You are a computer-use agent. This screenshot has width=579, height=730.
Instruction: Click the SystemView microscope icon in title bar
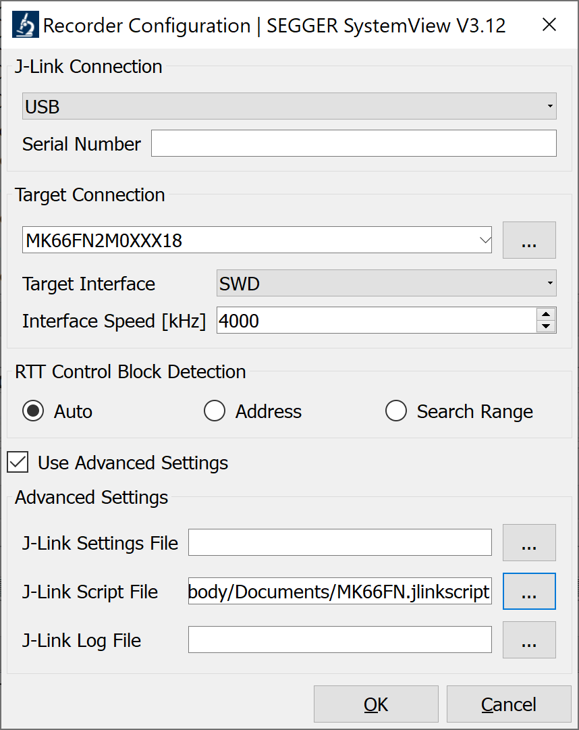26,26
